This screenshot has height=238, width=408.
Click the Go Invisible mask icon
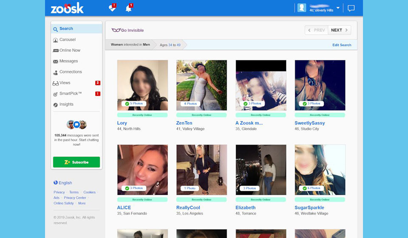[116, 31]
